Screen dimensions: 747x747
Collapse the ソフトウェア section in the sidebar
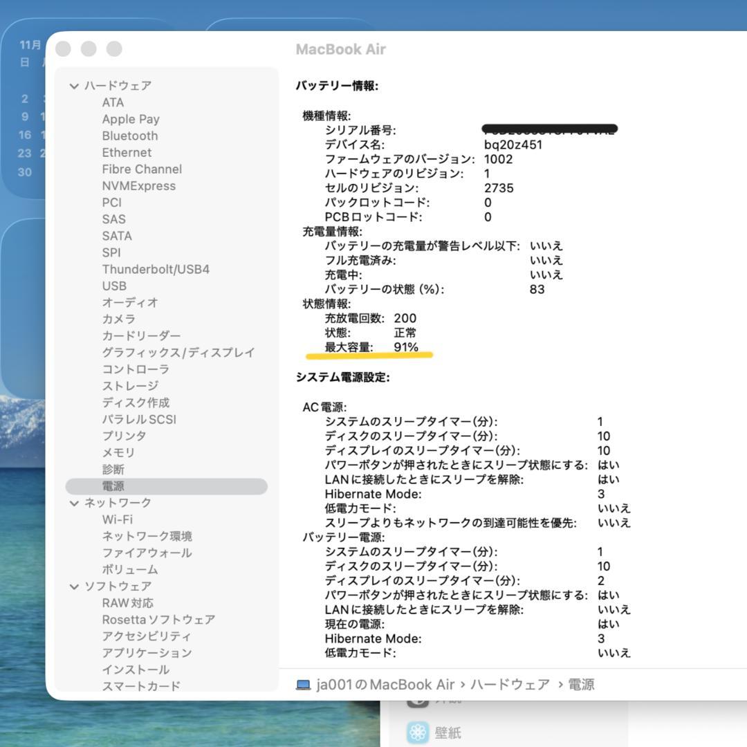pyautogui.click(x=73, y=586)
